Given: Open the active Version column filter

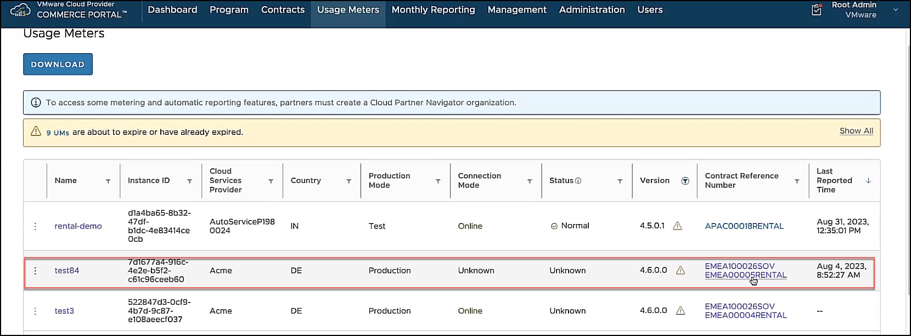Looking at the screenshot, I should [685, 181].
